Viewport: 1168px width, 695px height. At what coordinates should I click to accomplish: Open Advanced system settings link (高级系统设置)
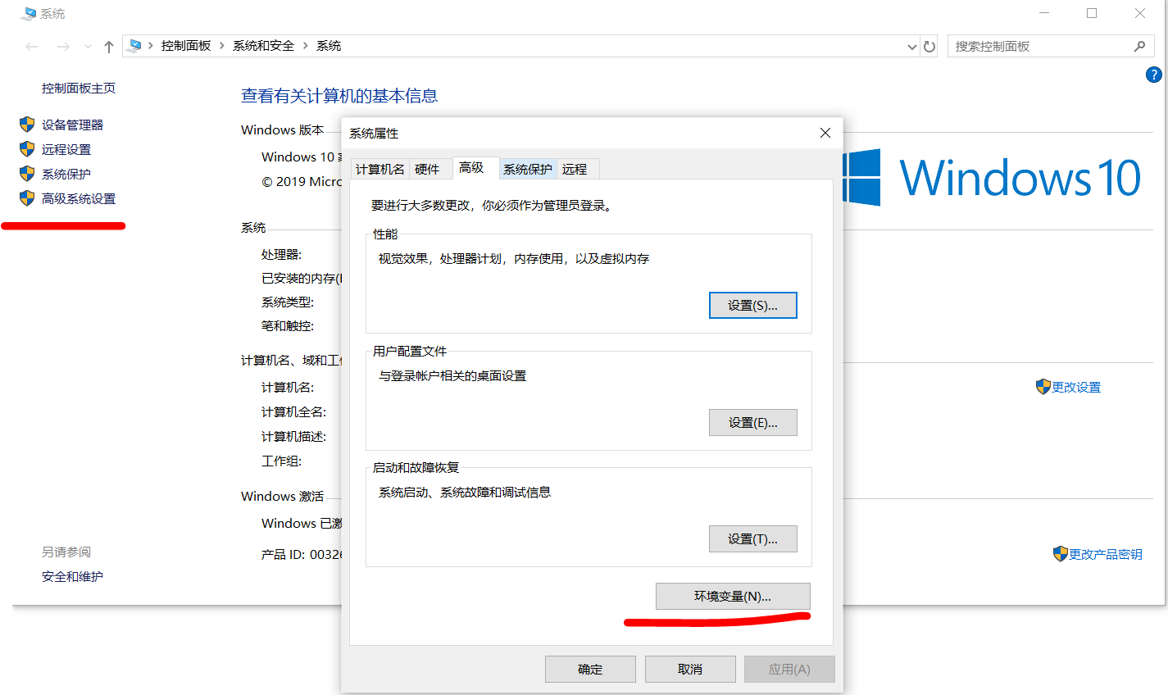click(x=79, y=199)
